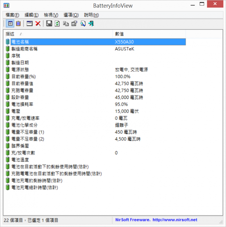This screenshot has width=226, height=227.
Task: Select the 鋰離子 chemistry value
Action: pyautogui.click(x=121, y=125)
